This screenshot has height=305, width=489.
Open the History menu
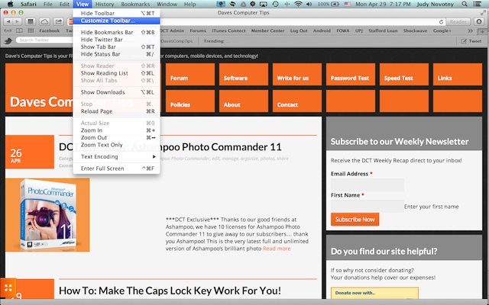tap(105, 4)
